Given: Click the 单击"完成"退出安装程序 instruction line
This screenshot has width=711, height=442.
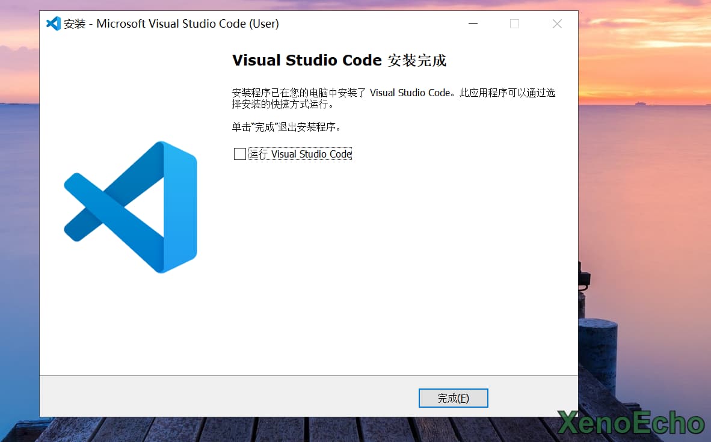Looking at the screenshot, I should coord(286,127).
